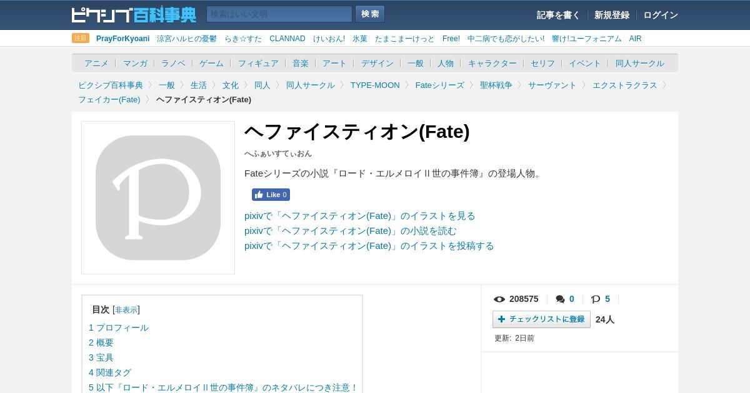Open the らき☆すた trending link
Image resolution: width=750 pixels, height=393 pixels.
click(243, 39)
